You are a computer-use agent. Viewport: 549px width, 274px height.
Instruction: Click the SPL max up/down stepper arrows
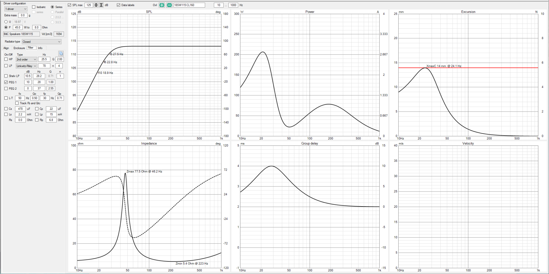point(96,5)
